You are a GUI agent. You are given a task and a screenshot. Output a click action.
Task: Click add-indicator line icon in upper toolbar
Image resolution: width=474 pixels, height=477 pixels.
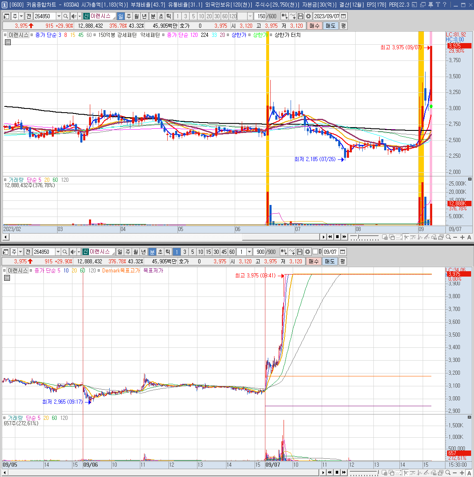[x=293, y=16]
